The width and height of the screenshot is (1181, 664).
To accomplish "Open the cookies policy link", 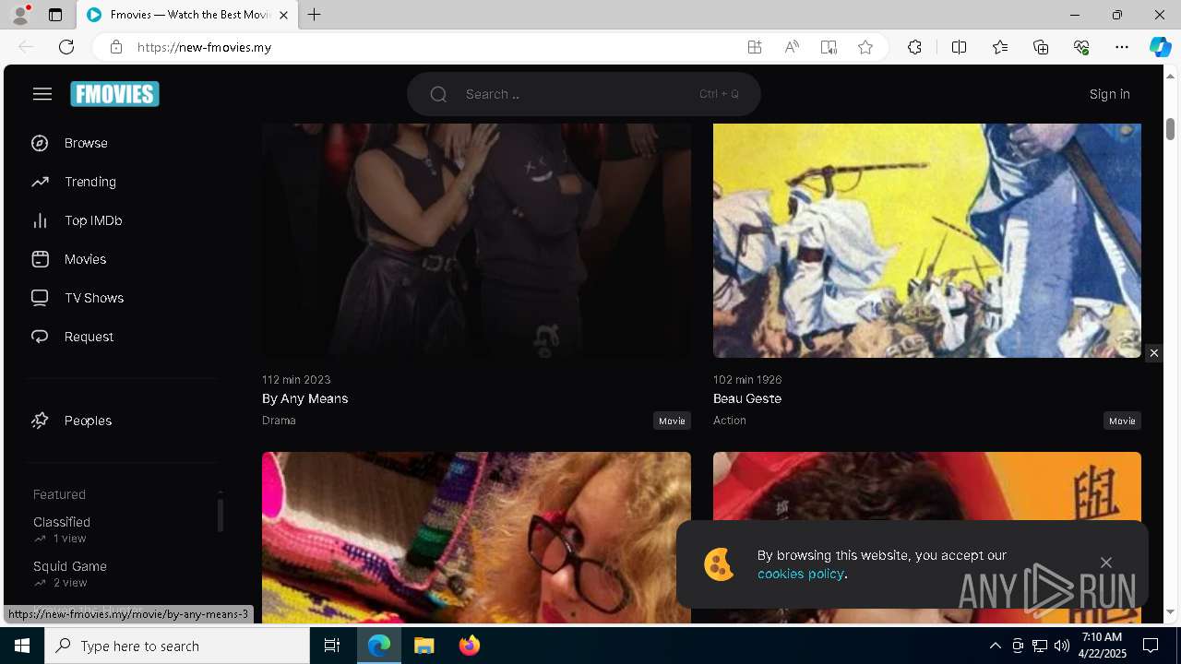I will tap(801, 574).
